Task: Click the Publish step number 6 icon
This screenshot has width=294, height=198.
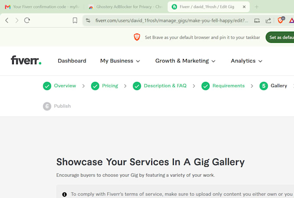Action: tap(47, 106)
